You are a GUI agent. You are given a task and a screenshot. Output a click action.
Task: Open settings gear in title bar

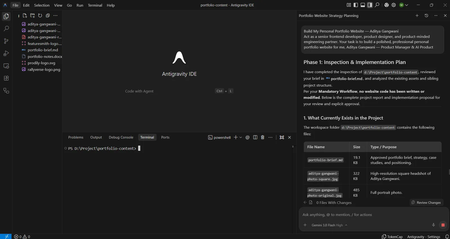394,5
